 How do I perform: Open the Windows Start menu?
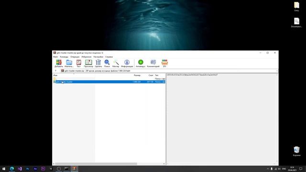[4, 169]
